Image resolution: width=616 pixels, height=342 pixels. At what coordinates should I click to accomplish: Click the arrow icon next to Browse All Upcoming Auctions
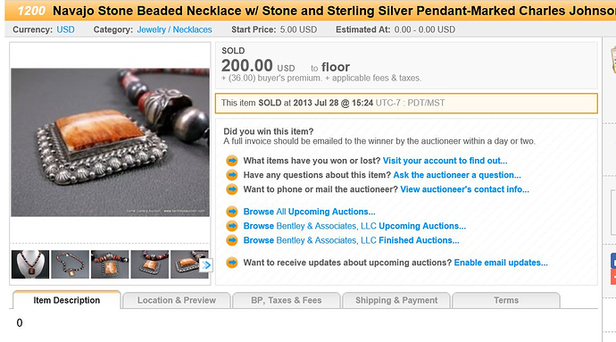click(x=232, y=212)
